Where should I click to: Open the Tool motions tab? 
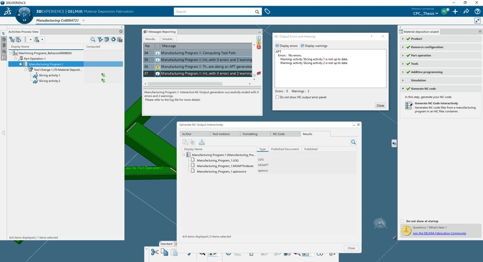coord(224,134)
